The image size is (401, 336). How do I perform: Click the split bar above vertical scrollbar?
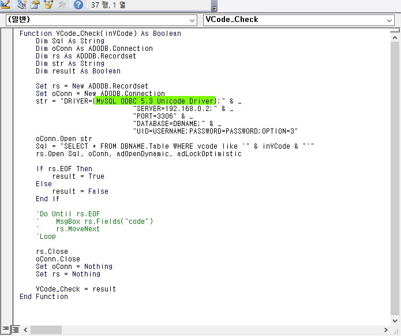click(395, 31)
